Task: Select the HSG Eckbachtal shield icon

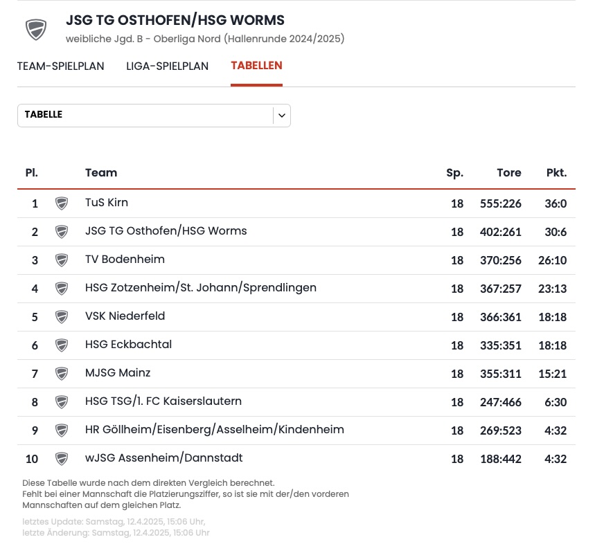Action: click(x=62, y=345)
